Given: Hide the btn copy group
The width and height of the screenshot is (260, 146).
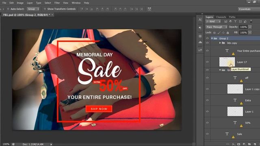Looking at the screenshot, I should 207,43.
